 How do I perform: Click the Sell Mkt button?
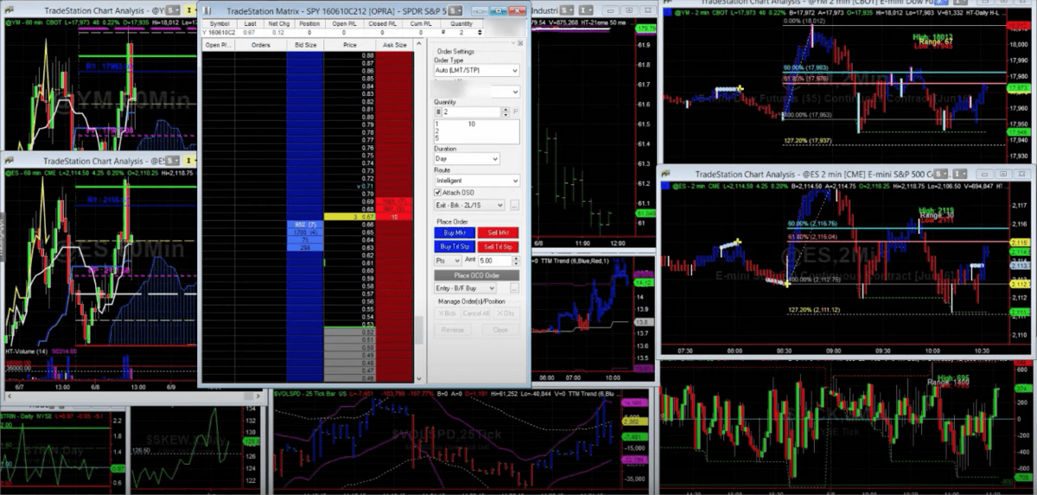coord(498,232)
